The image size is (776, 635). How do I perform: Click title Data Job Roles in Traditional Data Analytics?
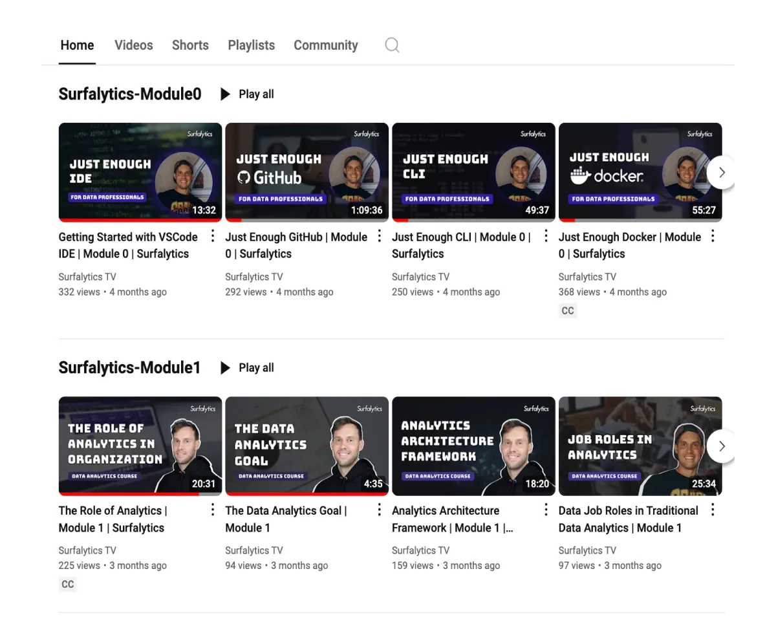tap(629, 519)
